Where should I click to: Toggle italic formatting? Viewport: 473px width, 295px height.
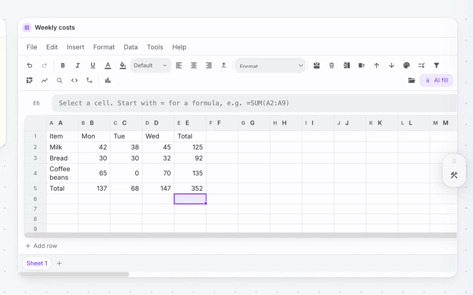(78, 65)
